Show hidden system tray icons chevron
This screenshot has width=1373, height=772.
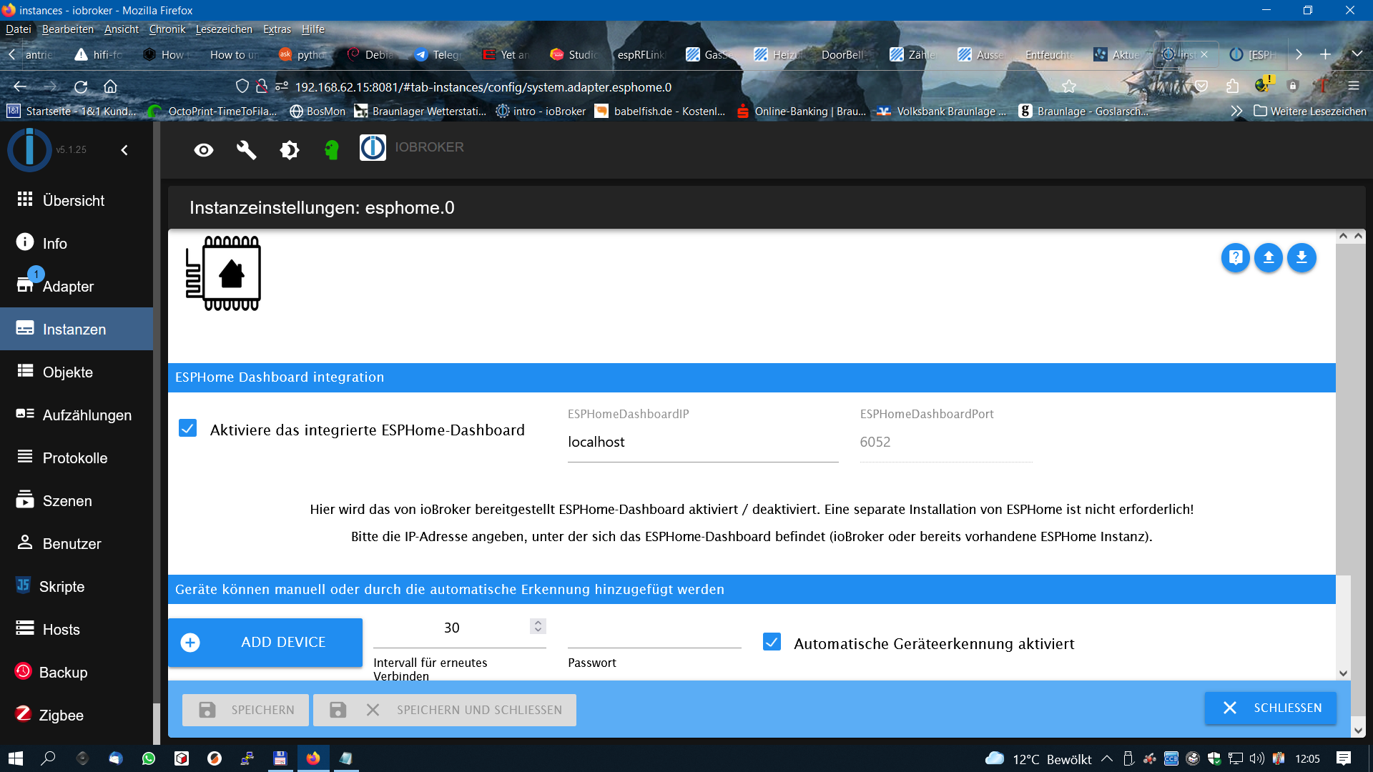point(1107,758)
